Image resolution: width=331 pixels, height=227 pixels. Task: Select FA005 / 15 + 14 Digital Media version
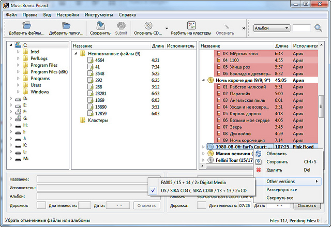pyautogui.click(x=202, y=183)
